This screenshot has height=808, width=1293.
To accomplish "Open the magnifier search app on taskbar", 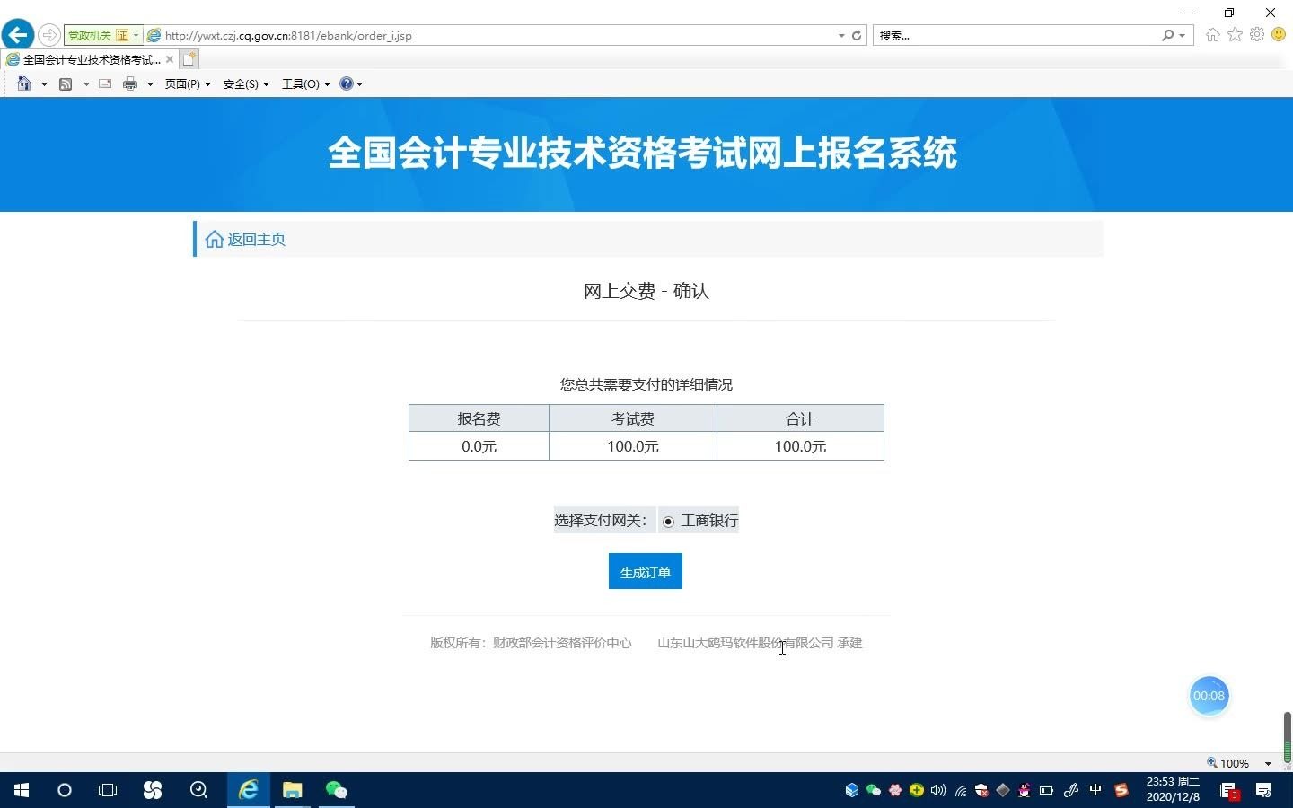I will pos(199,790).
